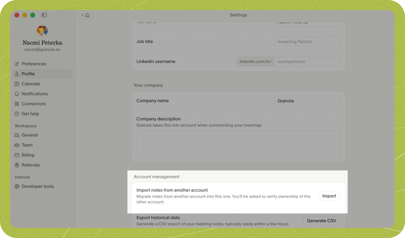Click the 'Your company' heading
The image size is (405, 238).
[x=148, y=85]
